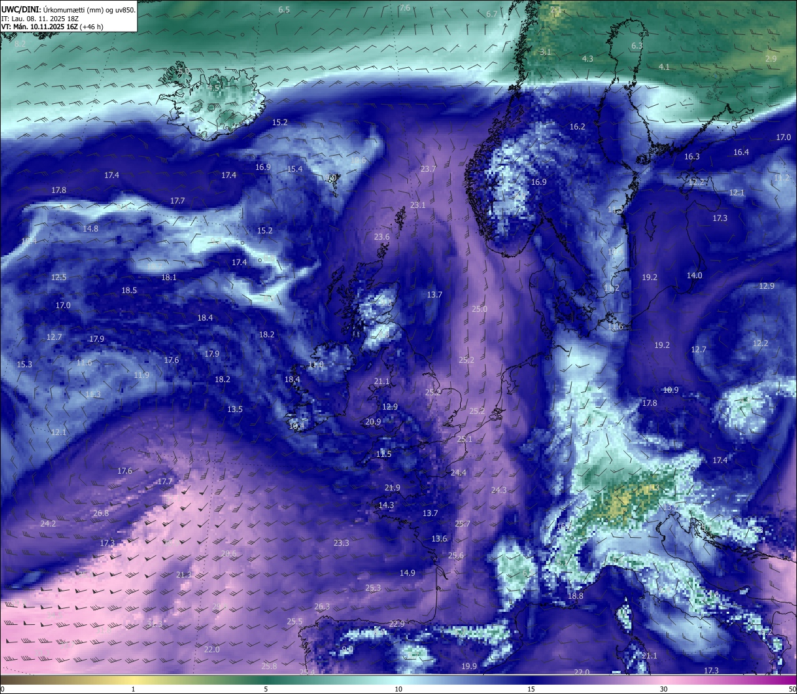The image size is (797, 694).
Task: Click the 3.1 value over northern Norway
Action: click(545, 52)
